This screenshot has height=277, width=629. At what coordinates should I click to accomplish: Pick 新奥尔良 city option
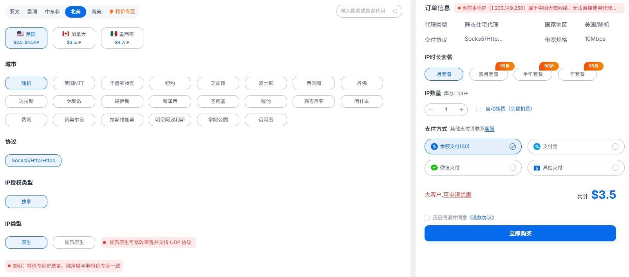74,120
